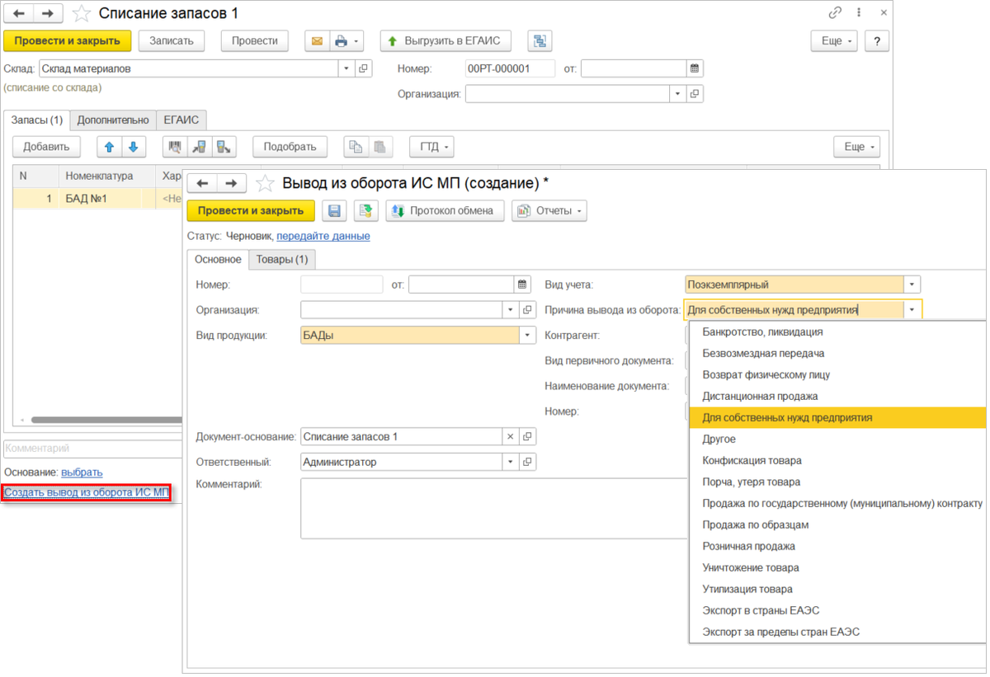The width and height of the screenshot is (990, 677).
Task: Move row down with blue down arrow
Action: (x=134, y=147)
